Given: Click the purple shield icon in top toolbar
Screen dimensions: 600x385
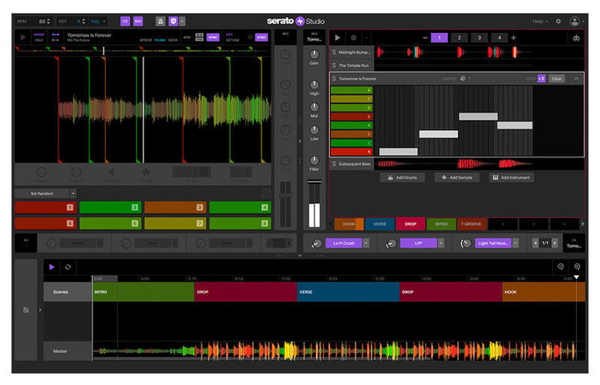Looking at the screenshot, I should [x=174, y=22].
